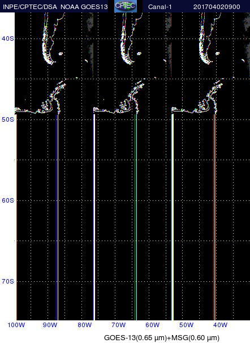The image size is (250, 343).
Task: Click the 70S latitude label
Action: tap(8, 281)
